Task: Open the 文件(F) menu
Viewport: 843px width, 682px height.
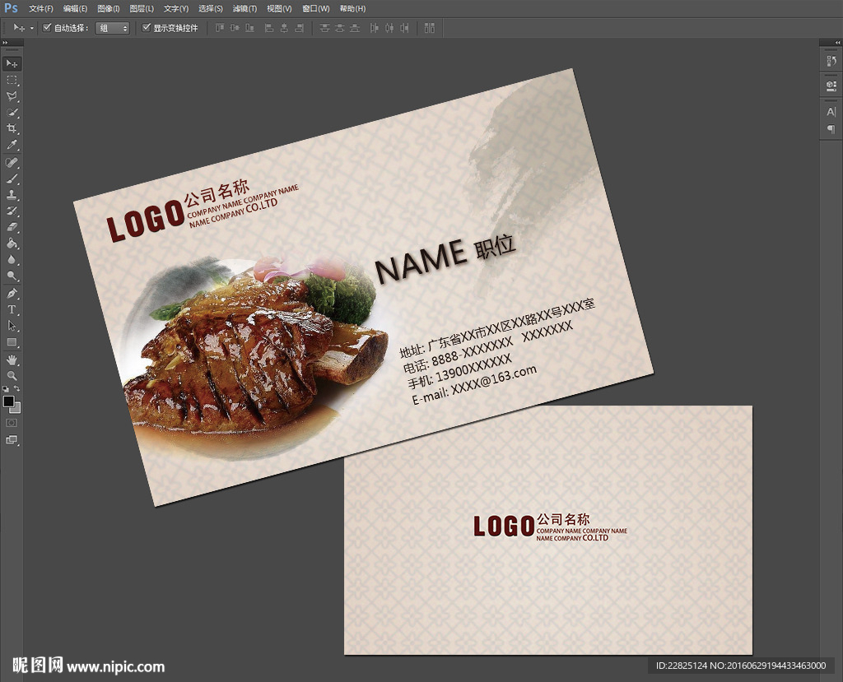Action: click(x=41, y=8)
